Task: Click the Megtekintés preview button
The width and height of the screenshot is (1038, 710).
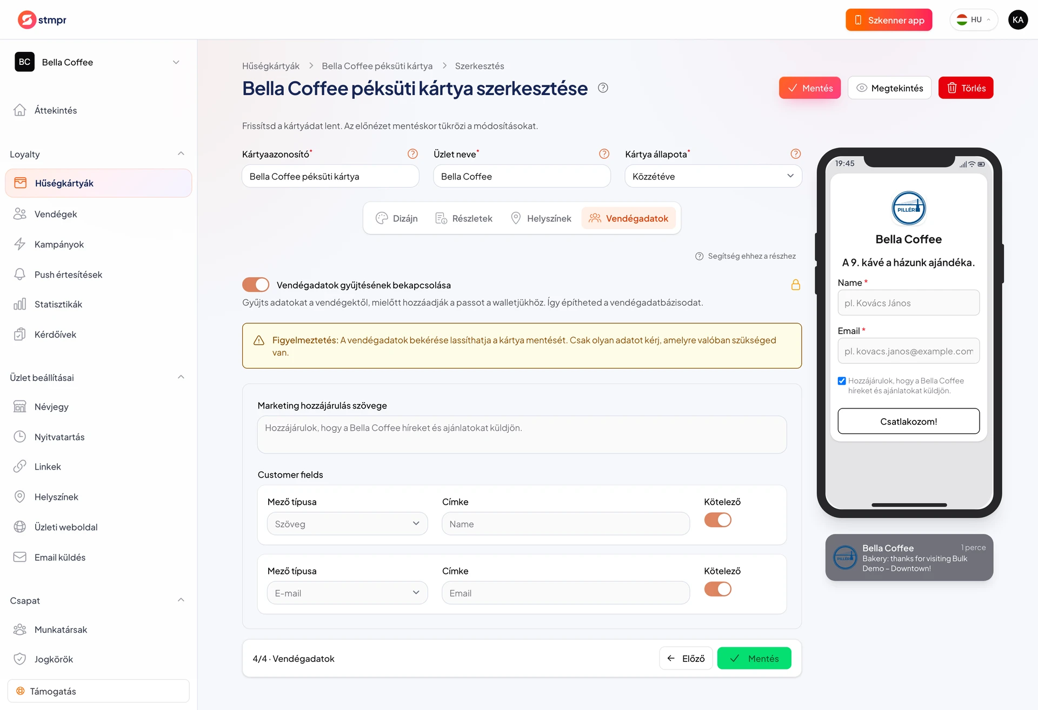Action: [889, 88]
